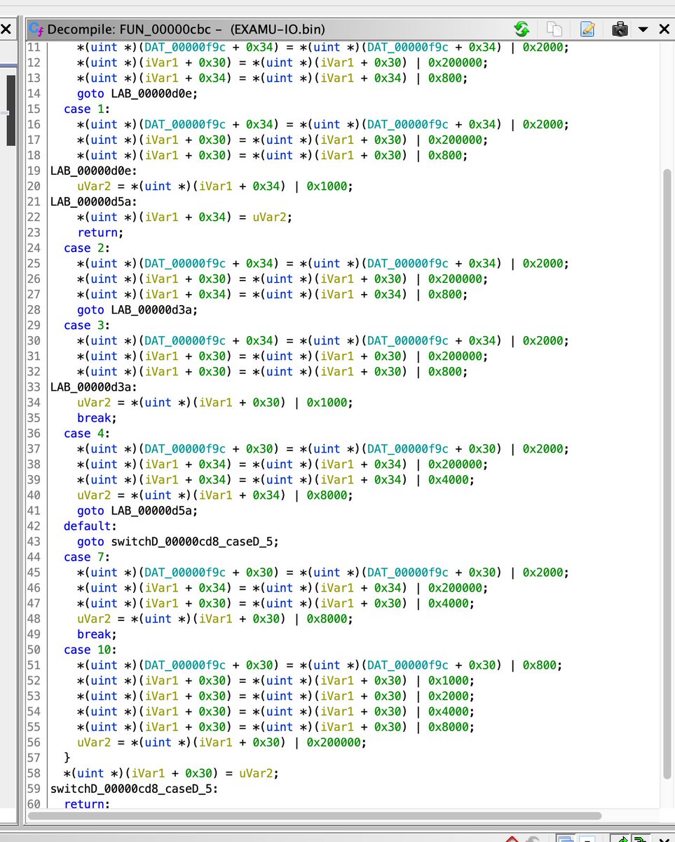Image resolution: width=675 pixels, height=842 pixels.
Task: Select the 'switchD_00000cd8_caseD_5:' label on line 59
Action: coord(135,788)
